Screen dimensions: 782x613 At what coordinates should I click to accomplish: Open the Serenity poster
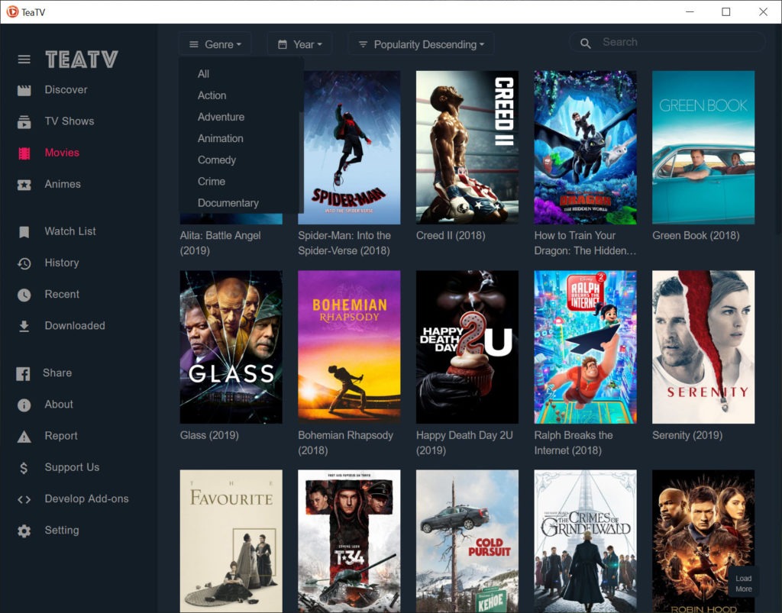(703, 347)
